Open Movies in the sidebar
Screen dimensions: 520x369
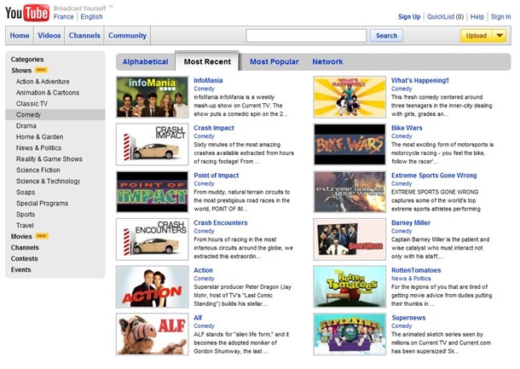(x=21, y=236)
